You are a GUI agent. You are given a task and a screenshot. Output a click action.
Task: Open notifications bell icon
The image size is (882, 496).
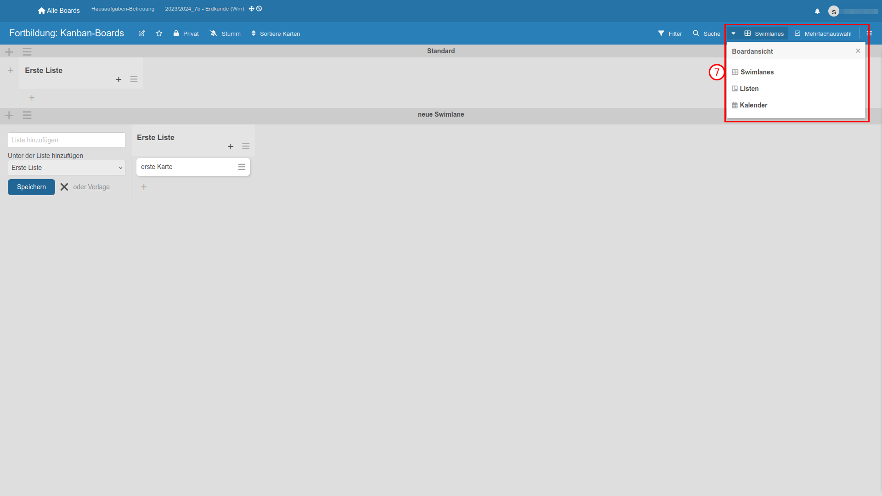817,11
